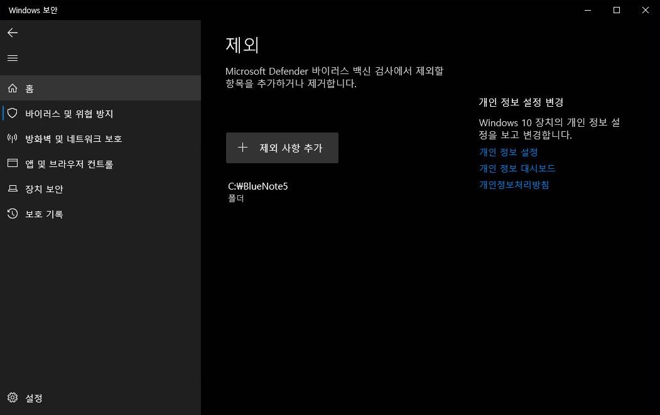
Task: Click the 폴더 label under BlueNote5
Action: pyautogui.click(x=236, y=198)
